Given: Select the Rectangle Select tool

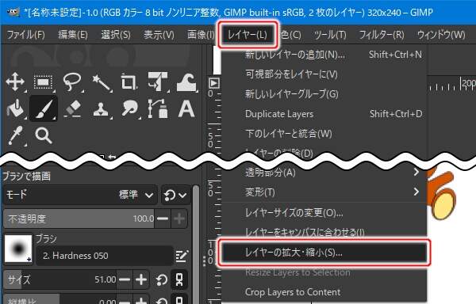Looking at the screenshot, I should [43, 82].
